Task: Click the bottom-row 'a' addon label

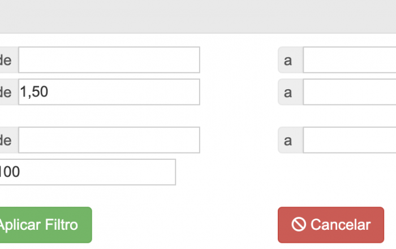Action: (290, 140)
